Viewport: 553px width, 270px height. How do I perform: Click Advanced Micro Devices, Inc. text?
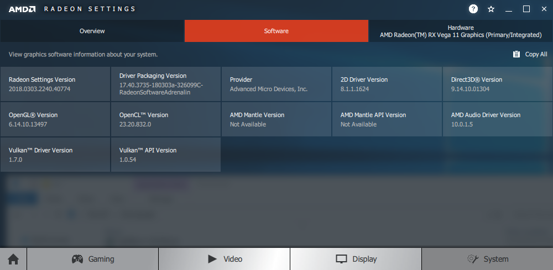click(x=269, y=89)
